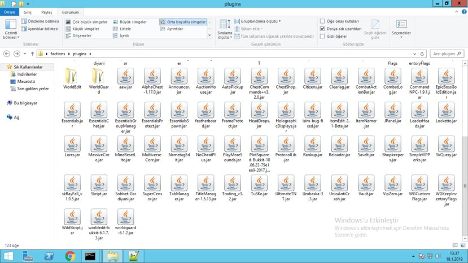Switch to large icons view in status bar
The height and width of the screenshot is (263, 468).
pos(462,245)
